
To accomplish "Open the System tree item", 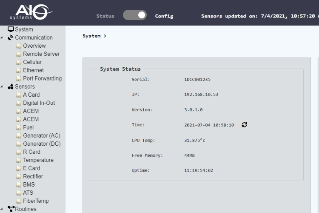I will point(24,29).
